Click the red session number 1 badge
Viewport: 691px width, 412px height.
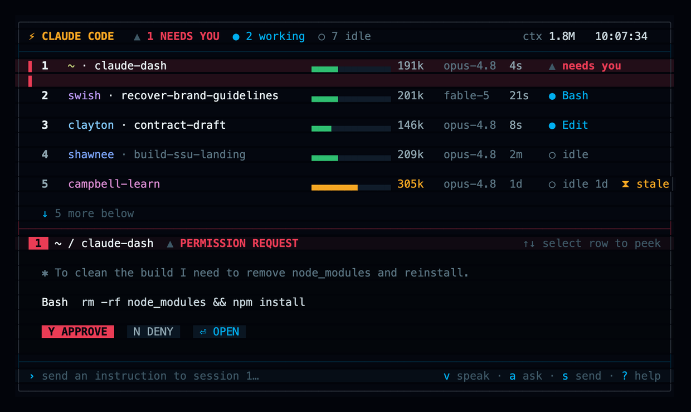pyautogui.click(x=38, y=243)
